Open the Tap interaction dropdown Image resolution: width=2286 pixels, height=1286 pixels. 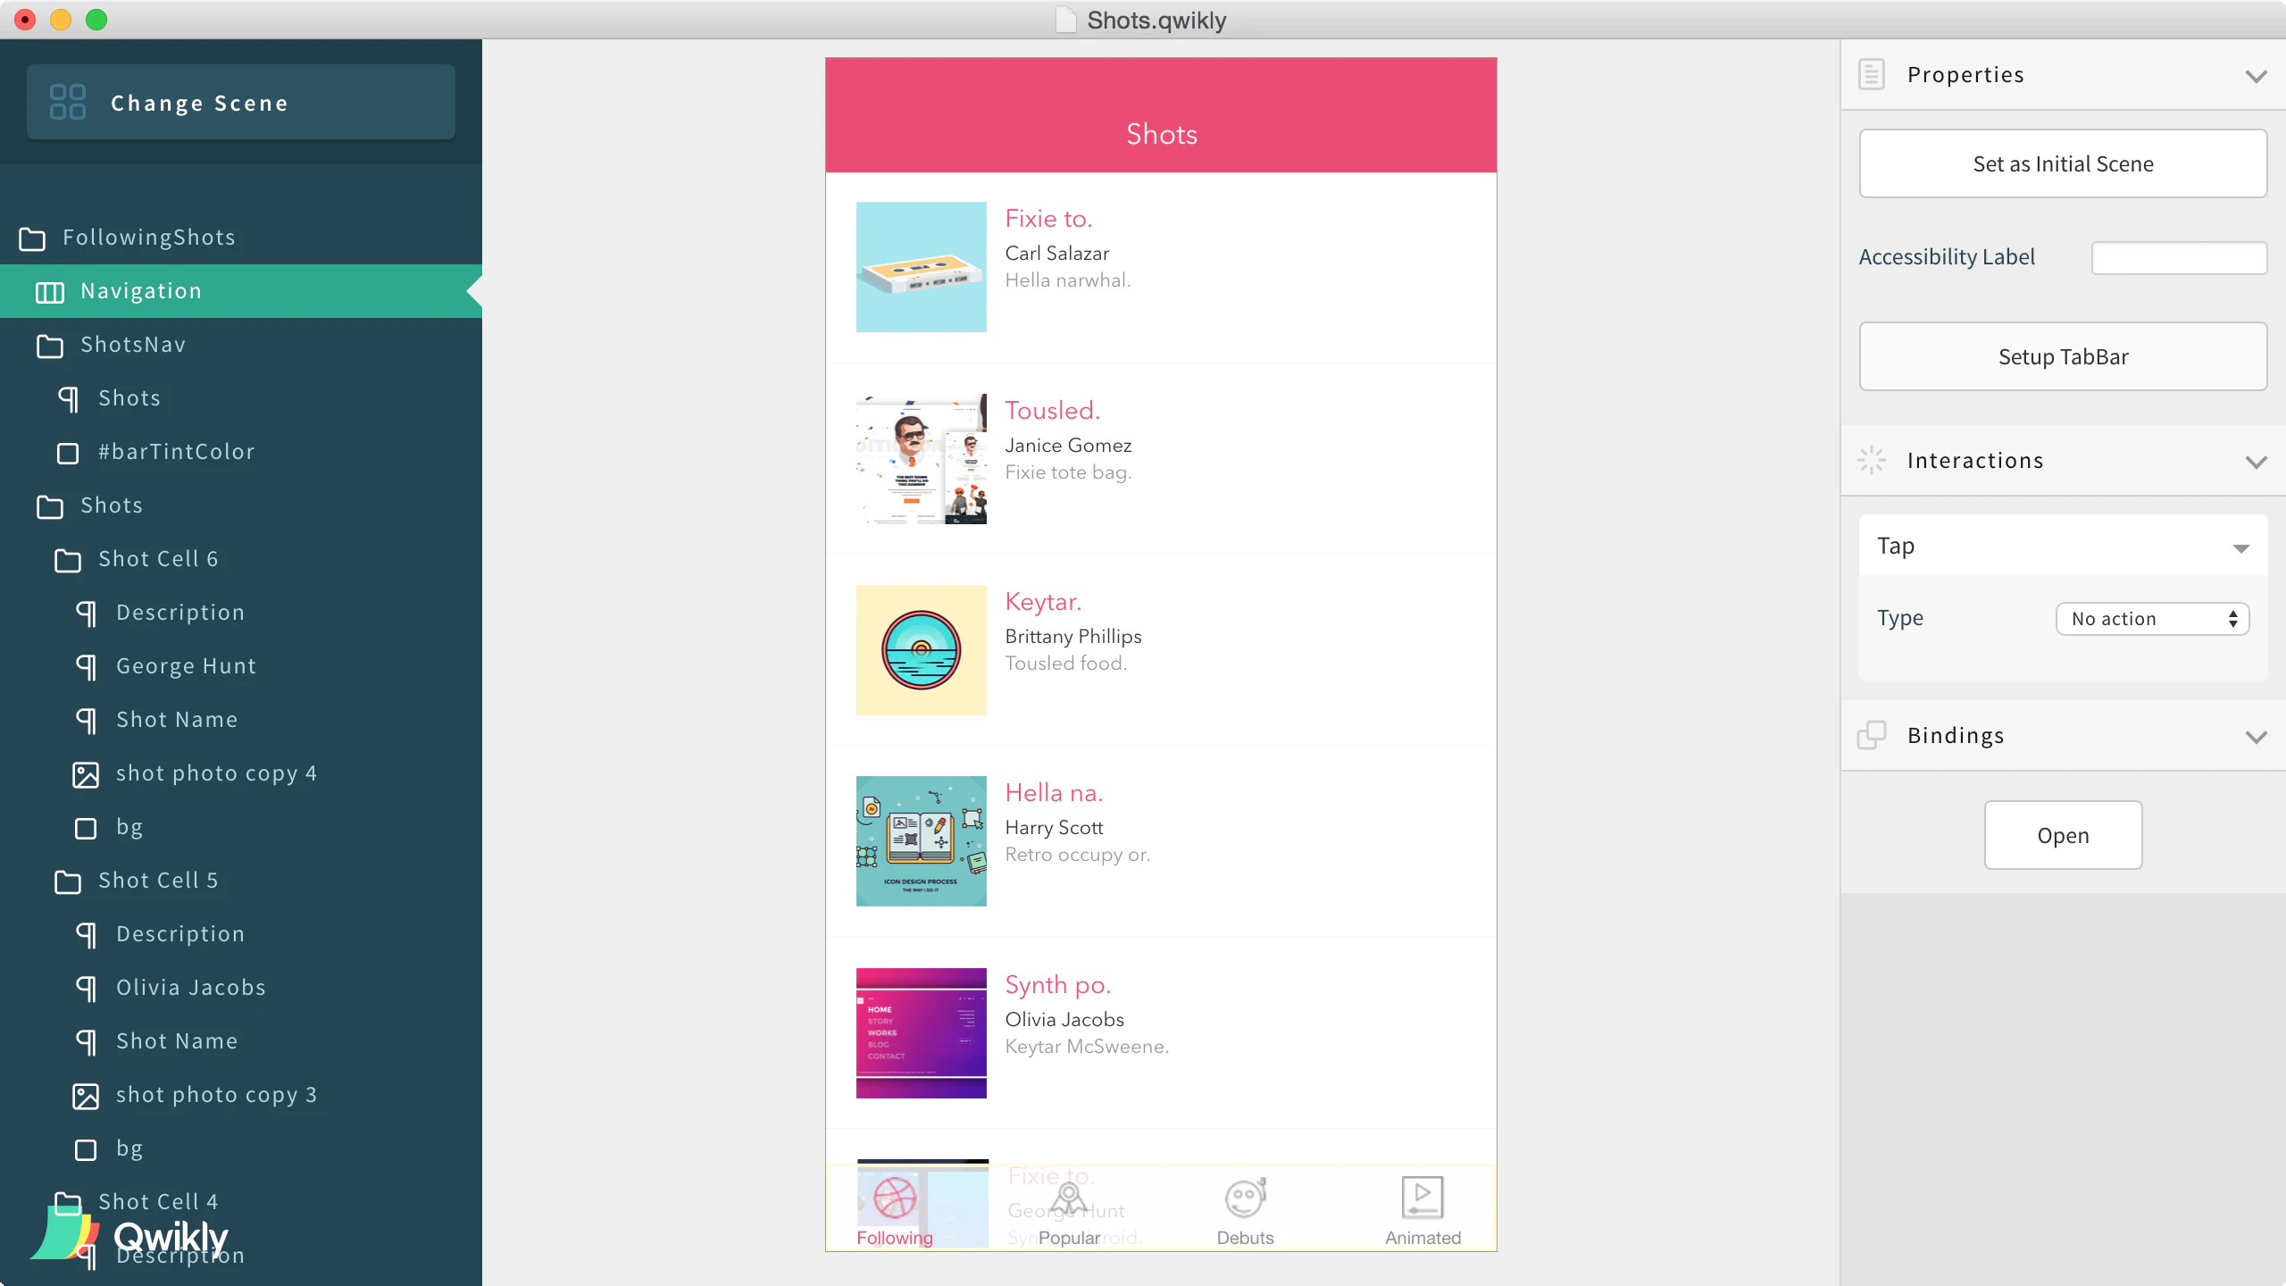pos(2240,547)
